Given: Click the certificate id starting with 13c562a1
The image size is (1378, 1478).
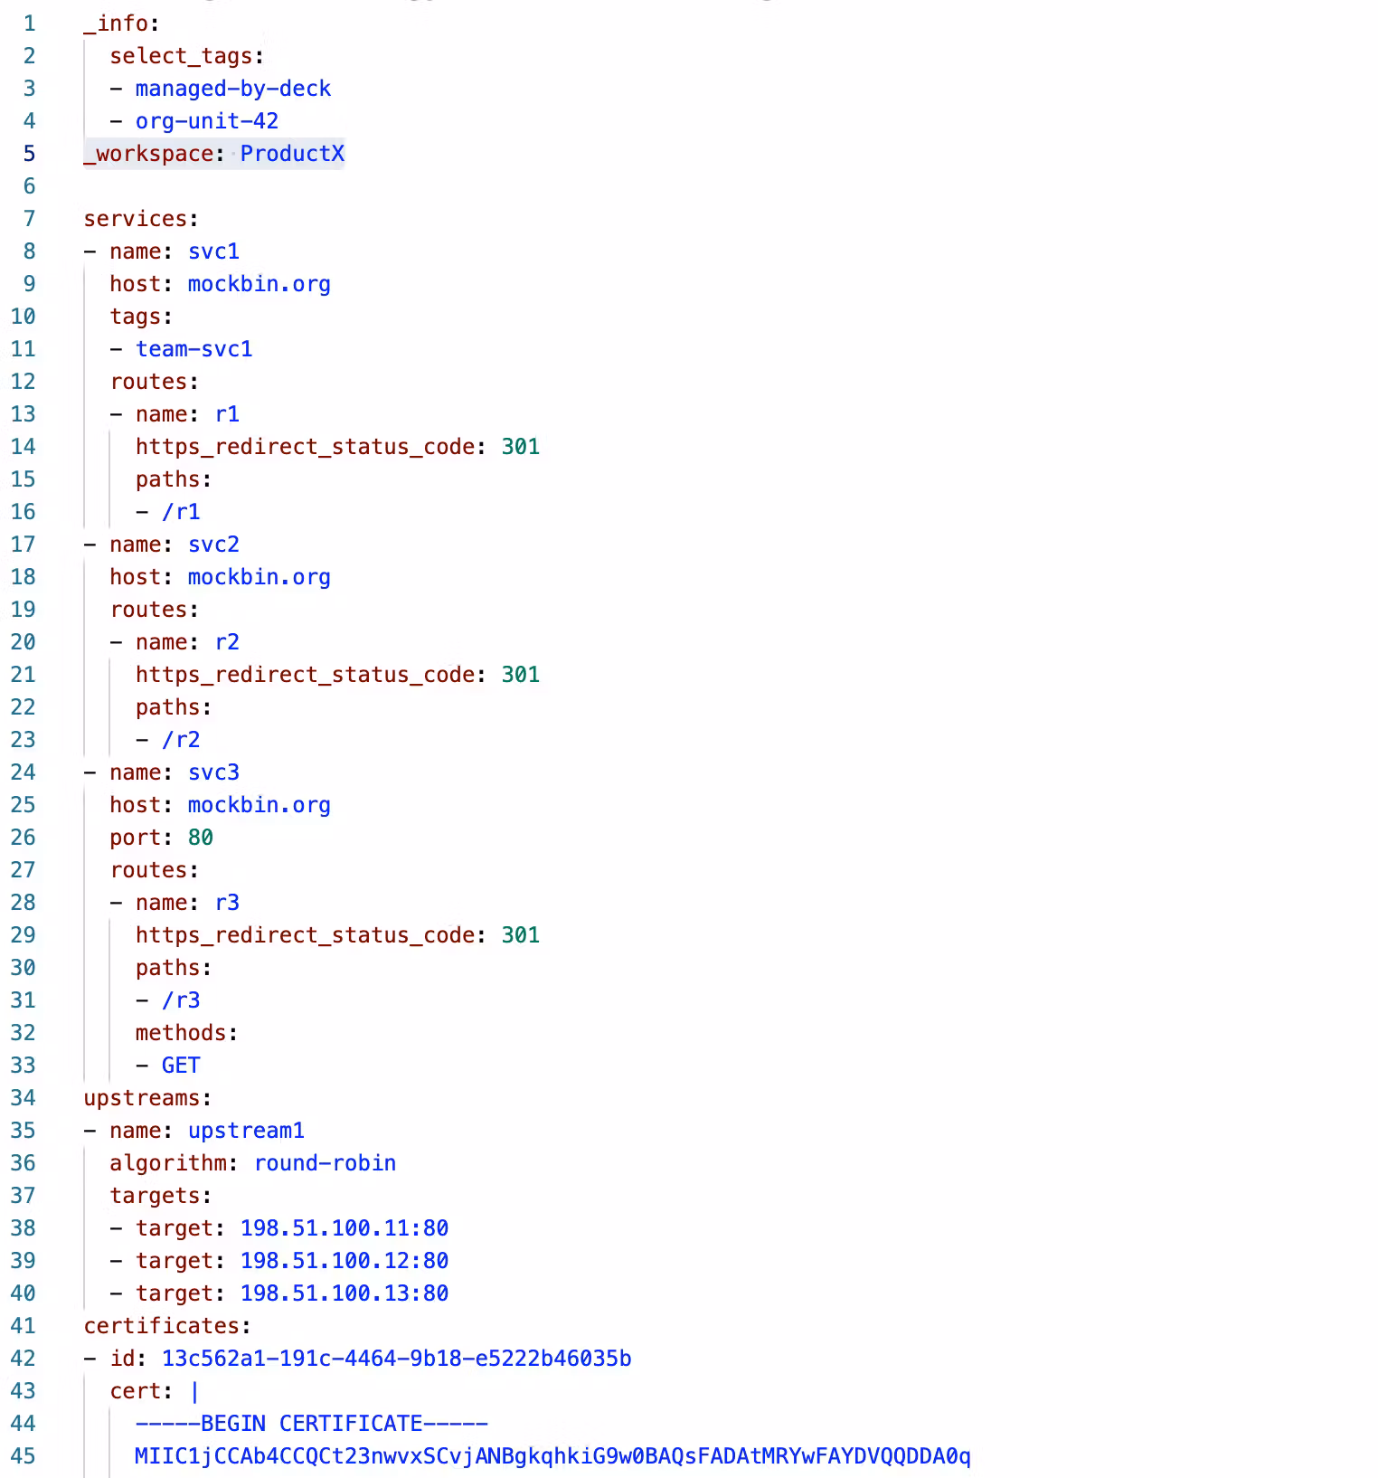Looking at the screenshot, I should click(396, 1359).
